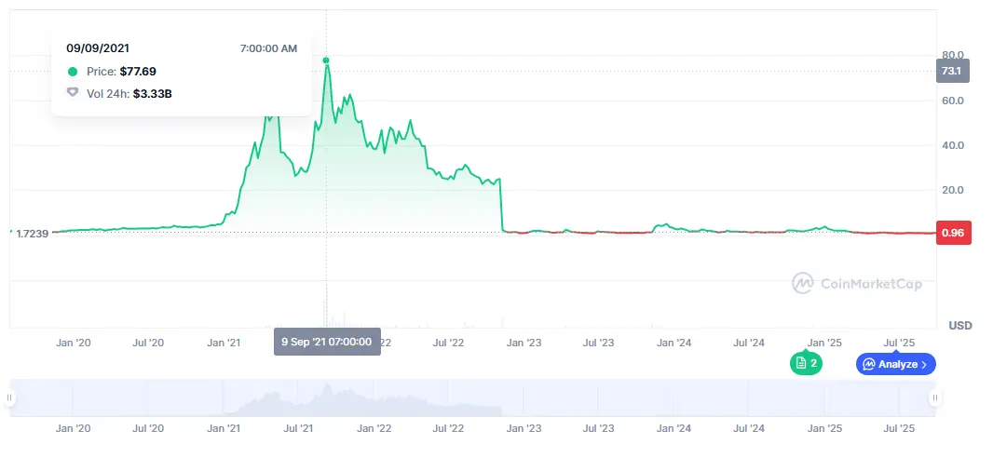Click Jan '22 label under the navigator
The width and height of the screenshot is (993, 458).
[373, 429]
